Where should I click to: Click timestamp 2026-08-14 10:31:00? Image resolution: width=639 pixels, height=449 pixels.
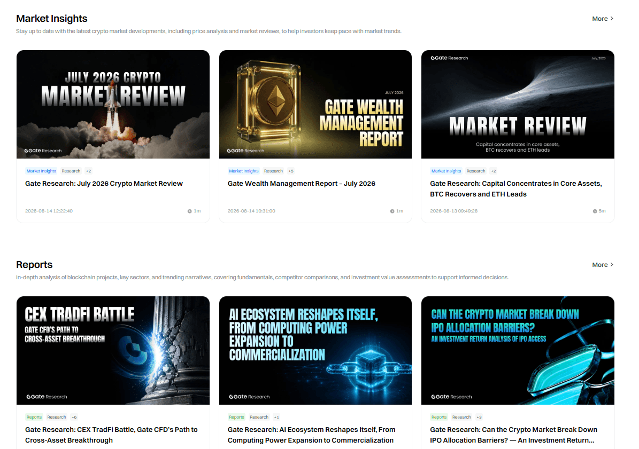[x=251, y=211]
